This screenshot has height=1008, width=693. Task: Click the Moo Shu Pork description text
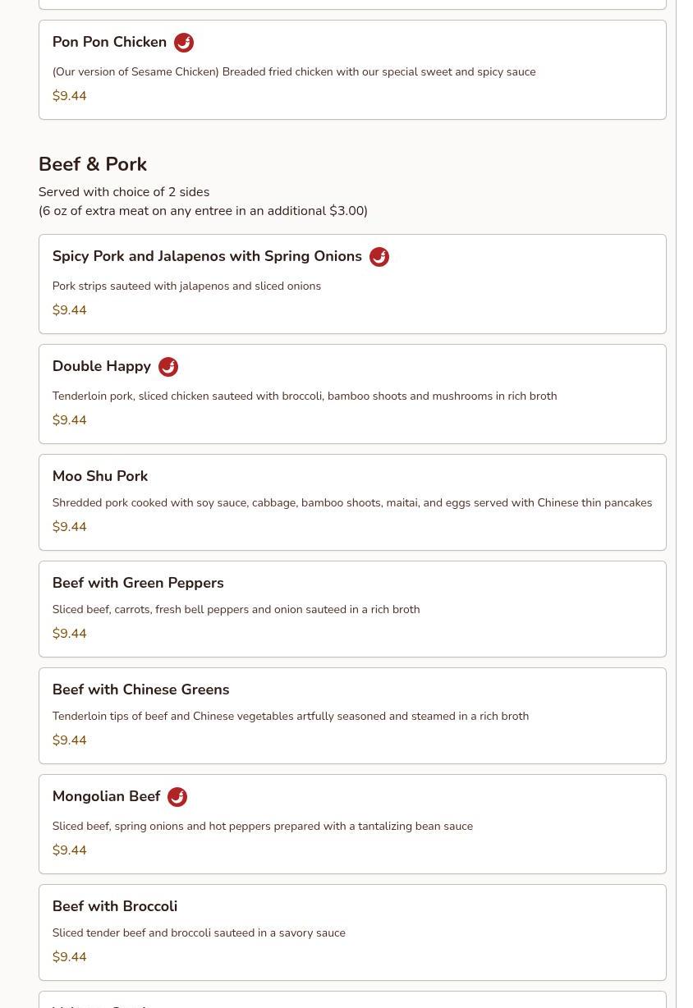click(352, 502)
